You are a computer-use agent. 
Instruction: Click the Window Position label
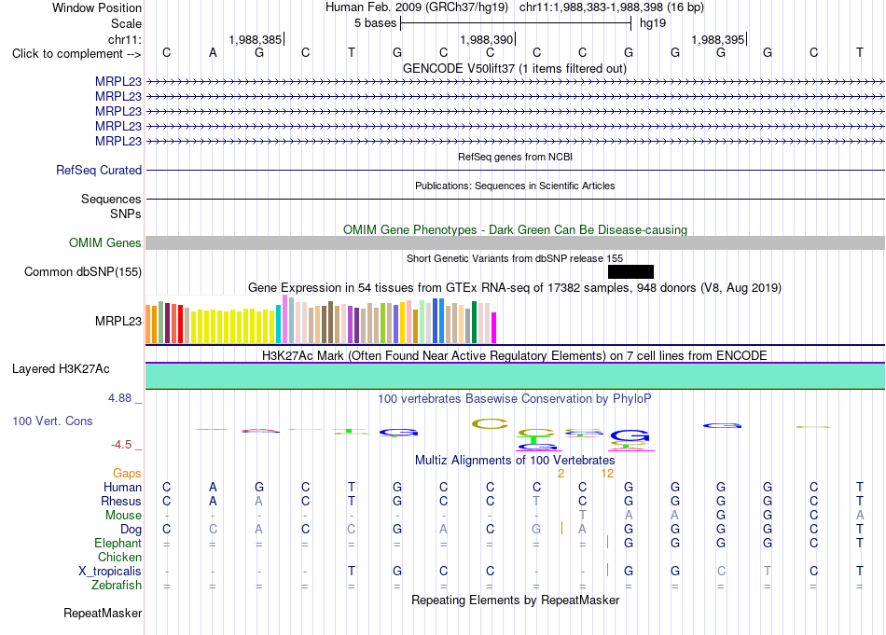tap(97, 7)
